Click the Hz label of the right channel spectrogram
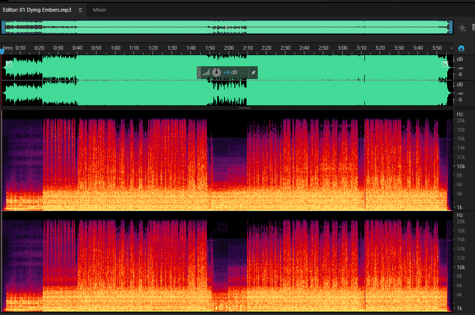The width and height of the screenshot is (475, 315). [460, 215]
